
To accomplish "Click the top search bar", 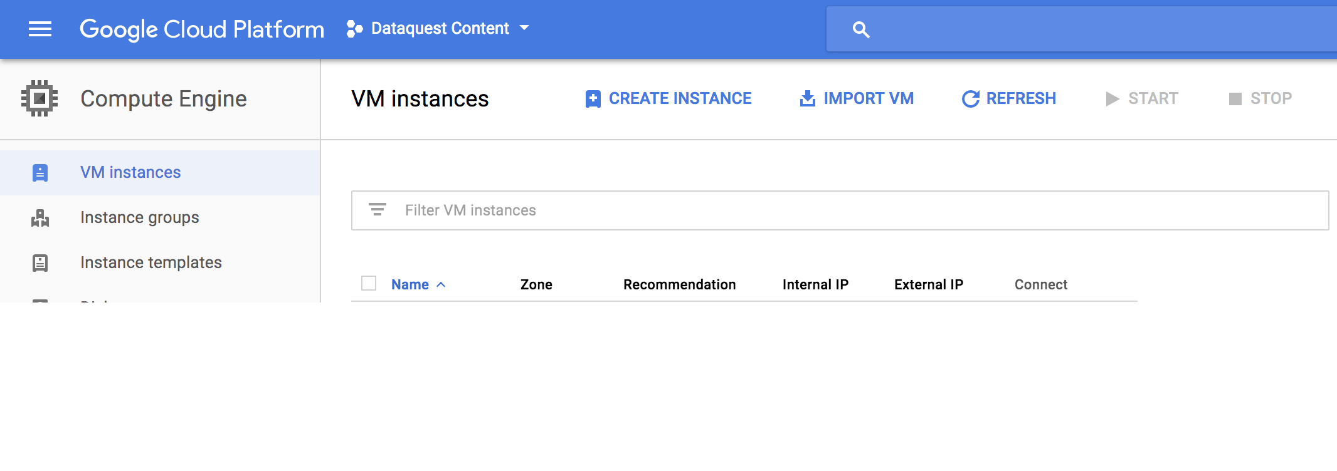I will pos(1097,29).
